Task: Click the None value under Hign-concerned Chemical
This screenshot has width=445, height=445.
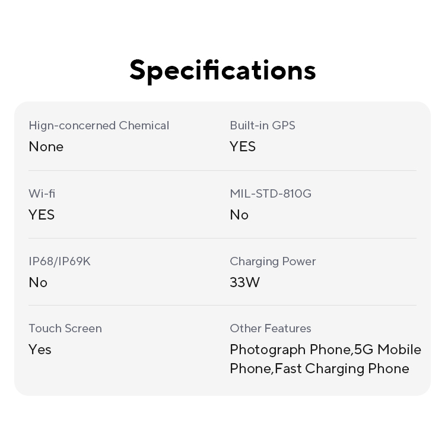Action: tap(46, 147)
